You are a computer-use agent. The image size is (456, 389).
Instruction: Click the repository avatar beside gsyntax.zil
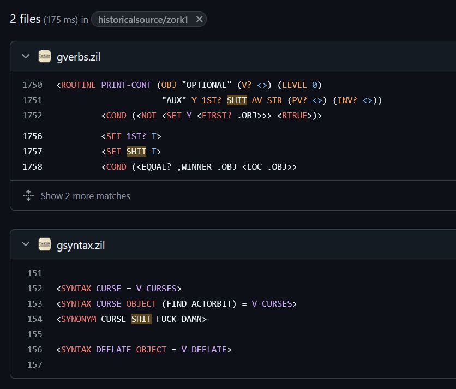pyautogui.click(x=44, y=244)
